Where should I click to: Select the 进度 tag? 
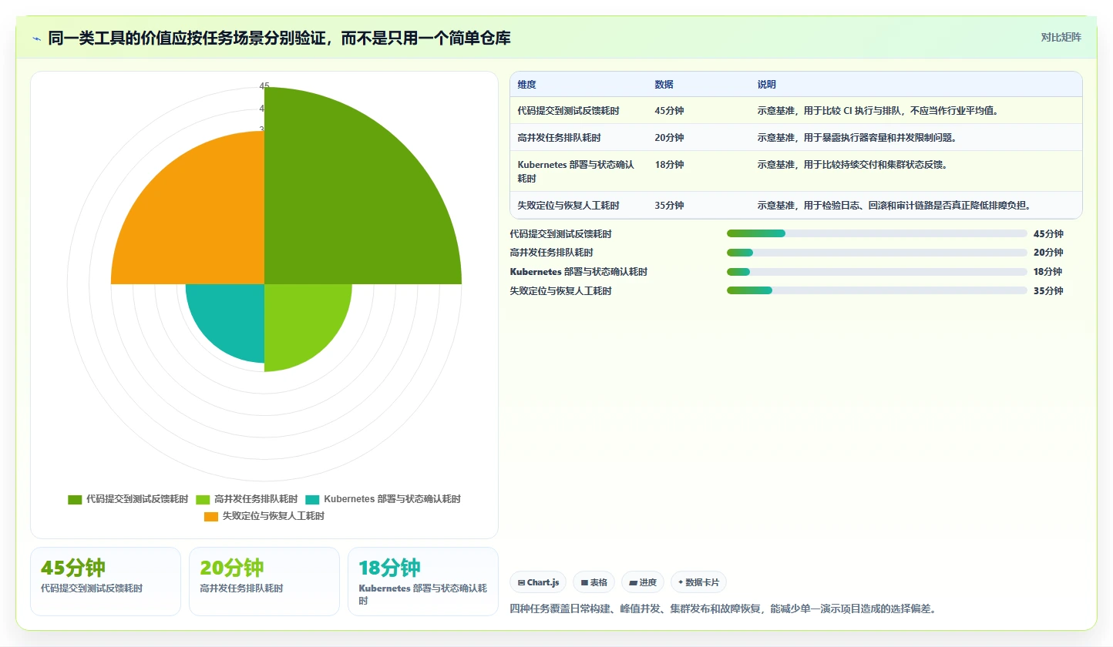[x=643, y=582]
